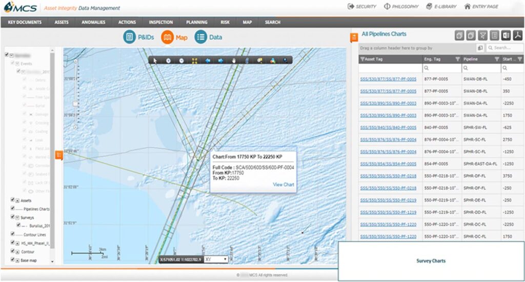This screenshot has width=525, height=282.
Task: Click the zoom out map tool
Action: pyautogui.click(x=181, y=61)
